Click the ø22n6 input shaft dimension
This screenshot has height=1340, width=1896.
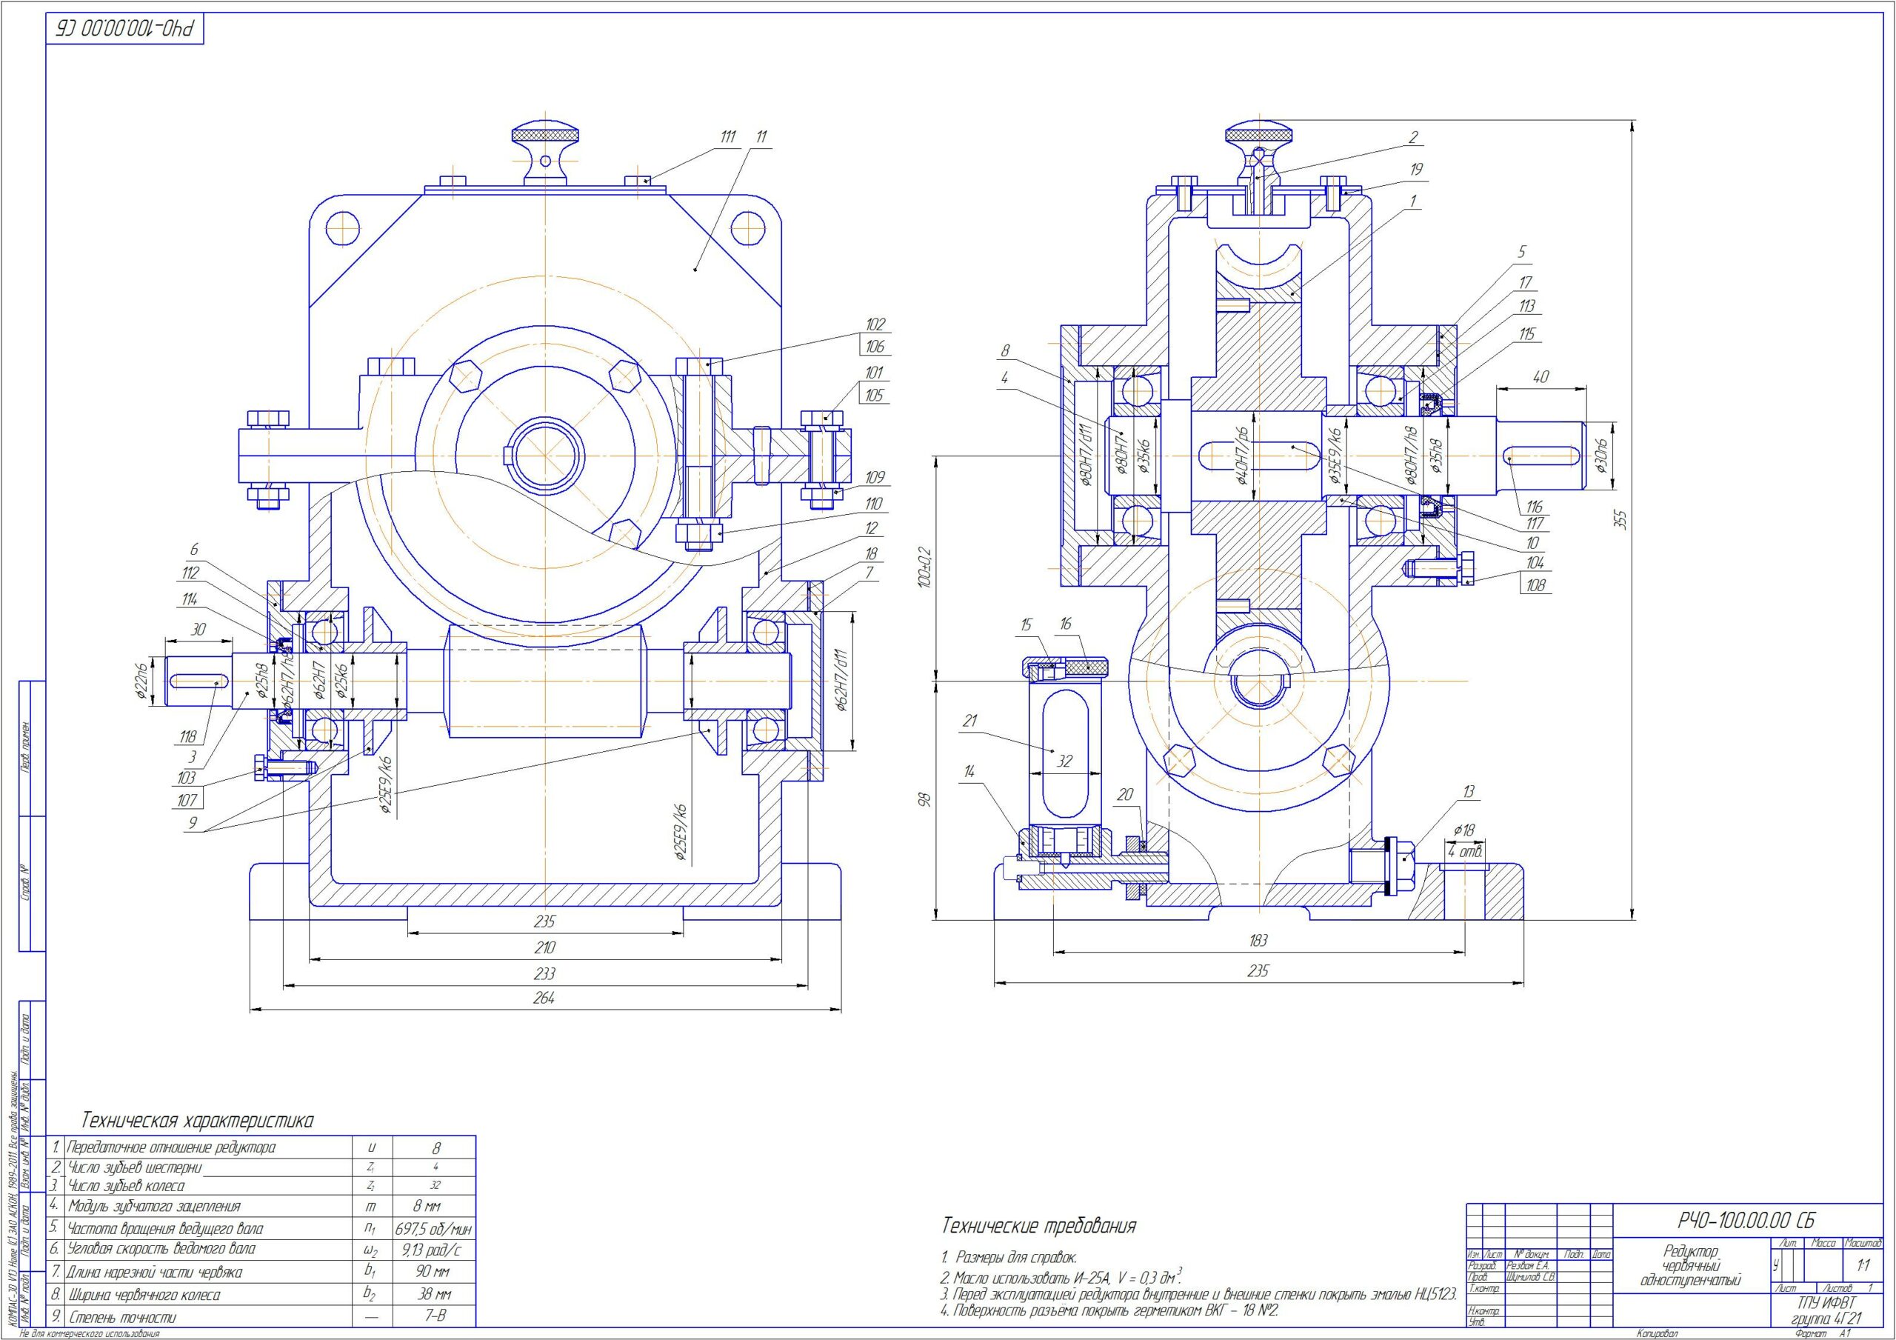click(x=142, y=681)
